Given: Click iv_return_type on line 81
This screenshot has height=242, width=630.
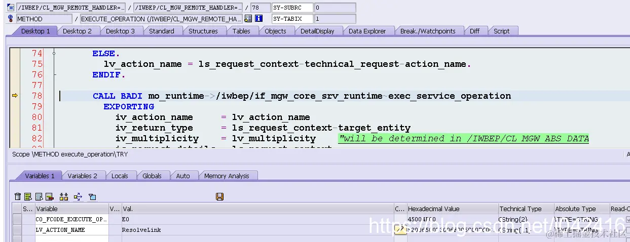Looking at the screenshot, I should coord(154,128).
